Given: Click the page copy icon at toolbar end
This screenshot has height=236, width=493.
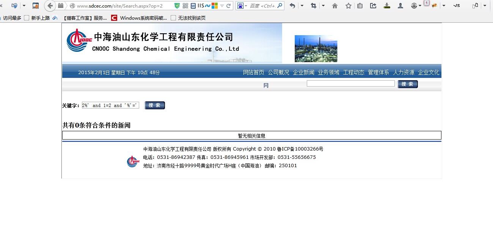Looking at the screenshot, I should tap(475, 6).
